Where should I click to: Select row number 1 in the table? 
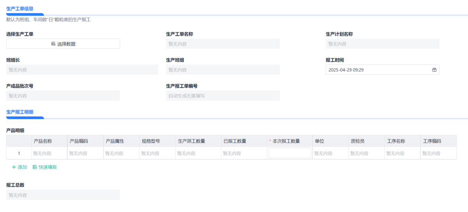click(19, 153)
